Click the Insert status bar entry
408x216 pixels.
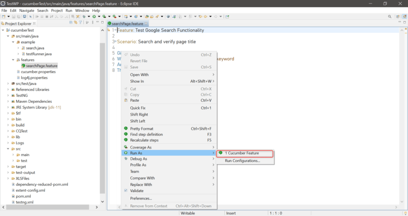[231, 213]
